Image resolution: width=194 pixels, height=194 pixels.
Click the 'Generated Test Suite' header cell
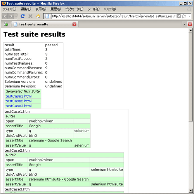[23, 91]
